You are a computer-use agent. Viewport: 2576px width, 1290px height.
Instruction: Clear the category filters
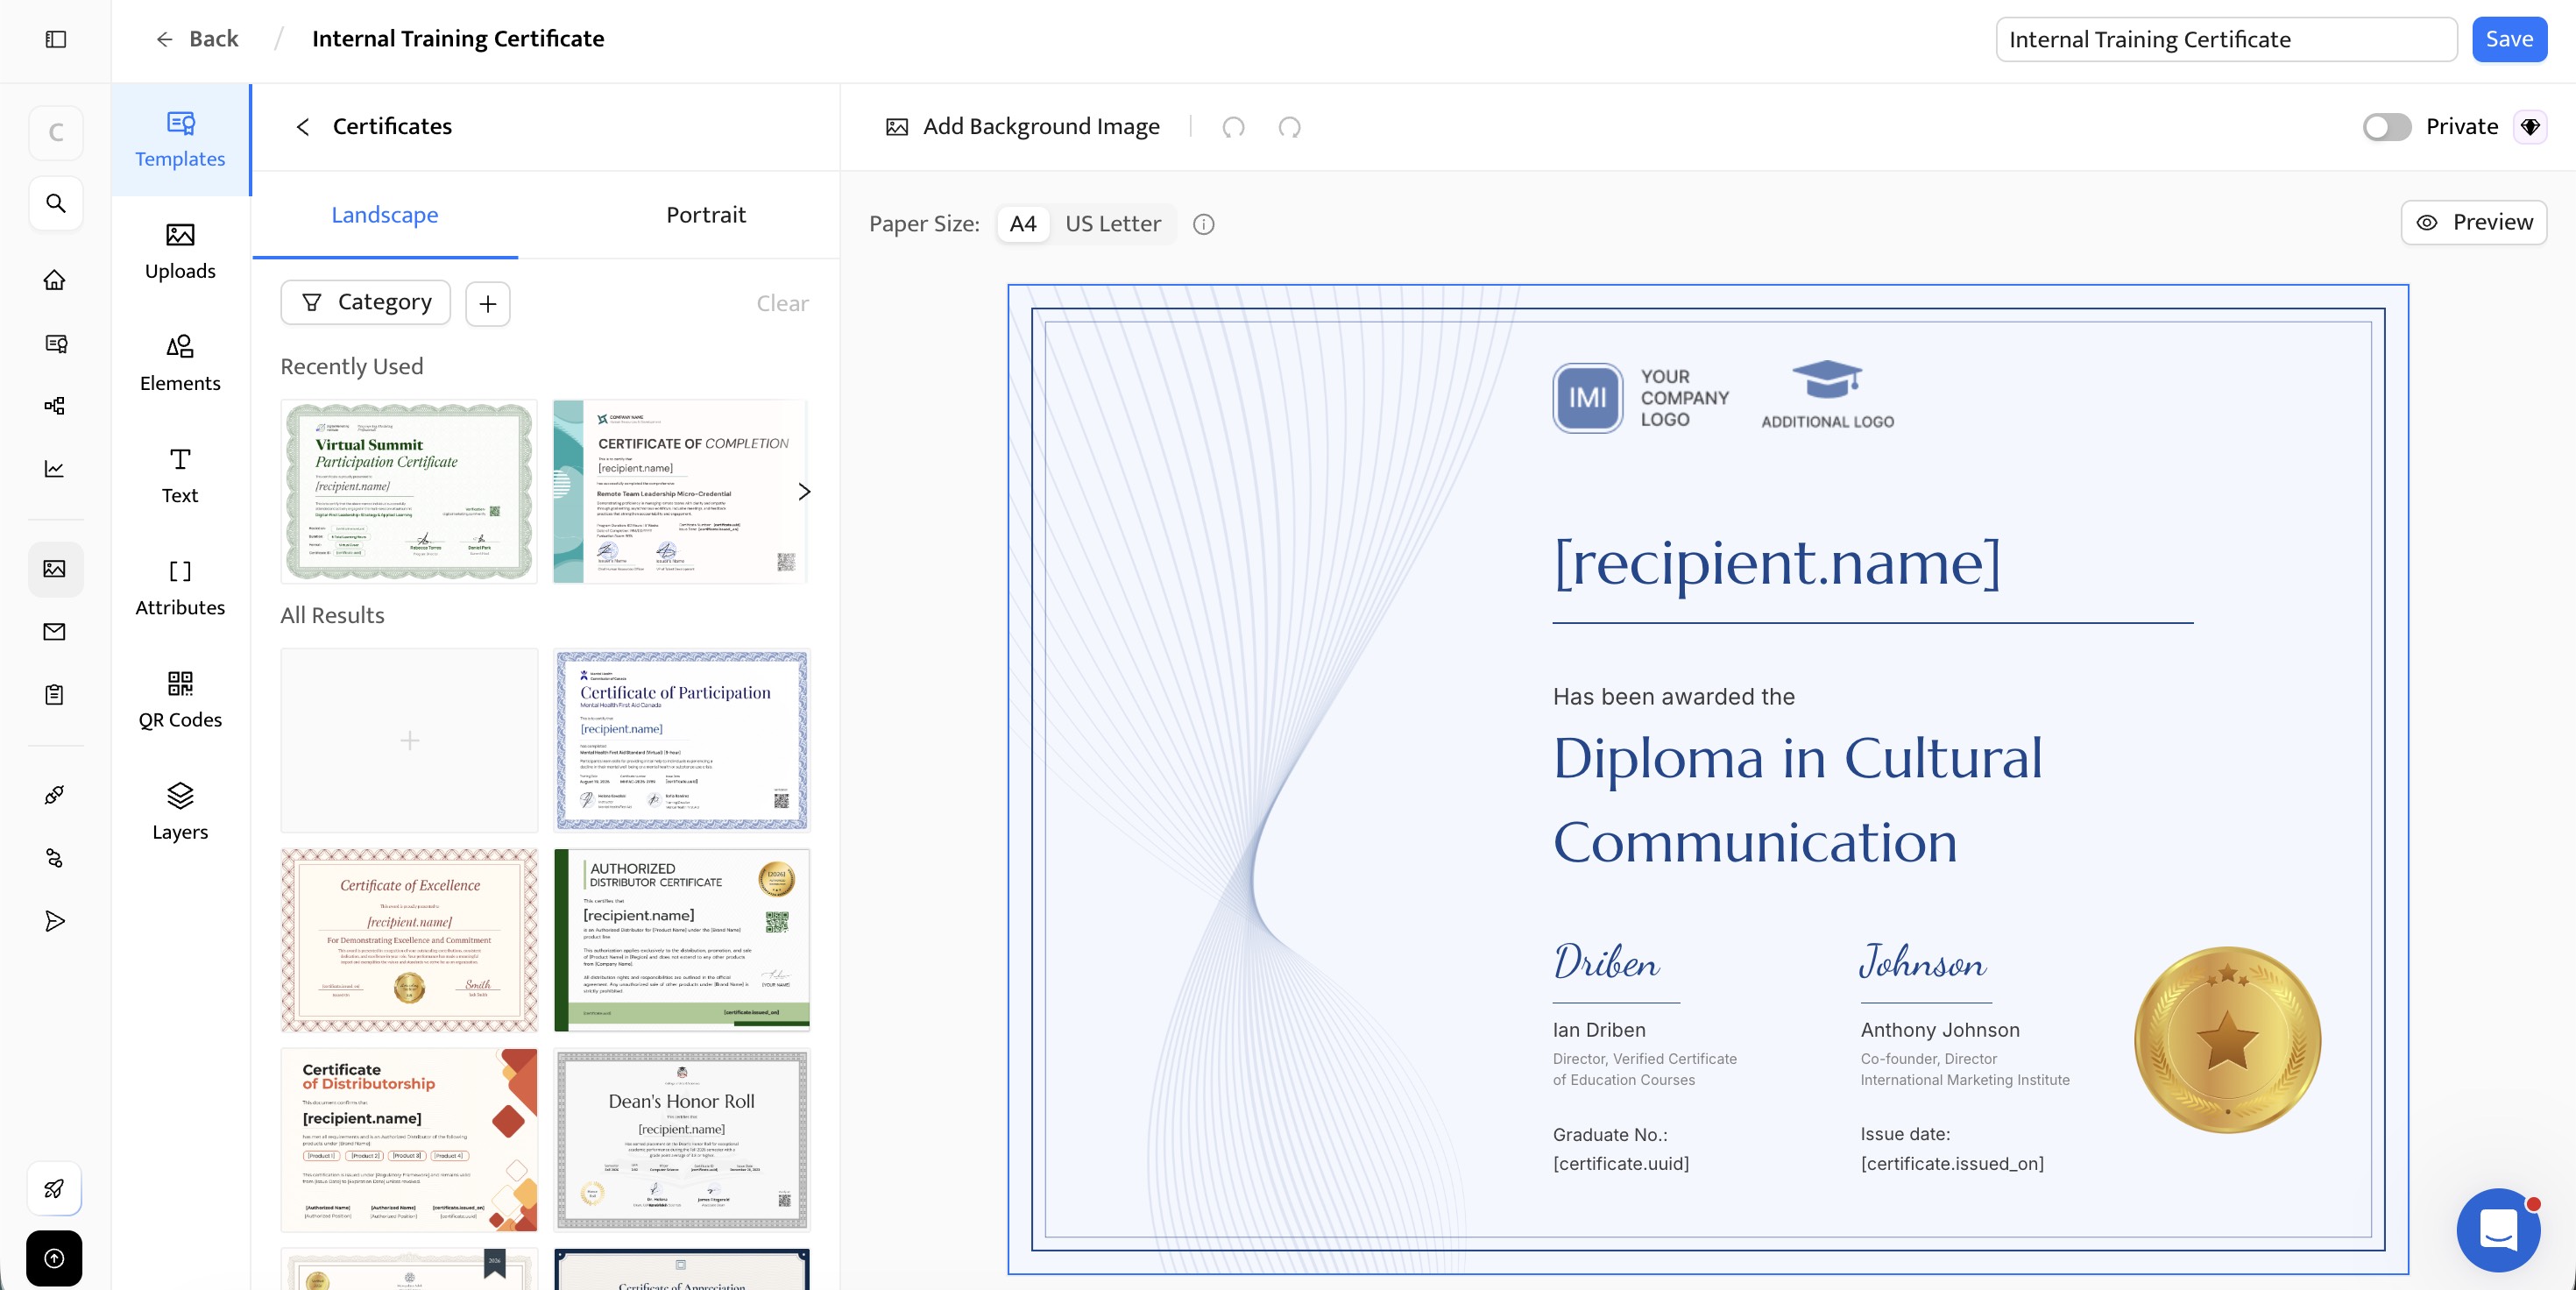tap(782, 303)
